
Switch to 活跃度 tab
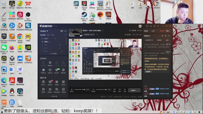[159, 40]
